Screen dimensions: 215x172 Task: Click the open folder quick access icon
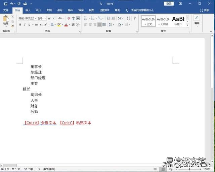(25, 4)
